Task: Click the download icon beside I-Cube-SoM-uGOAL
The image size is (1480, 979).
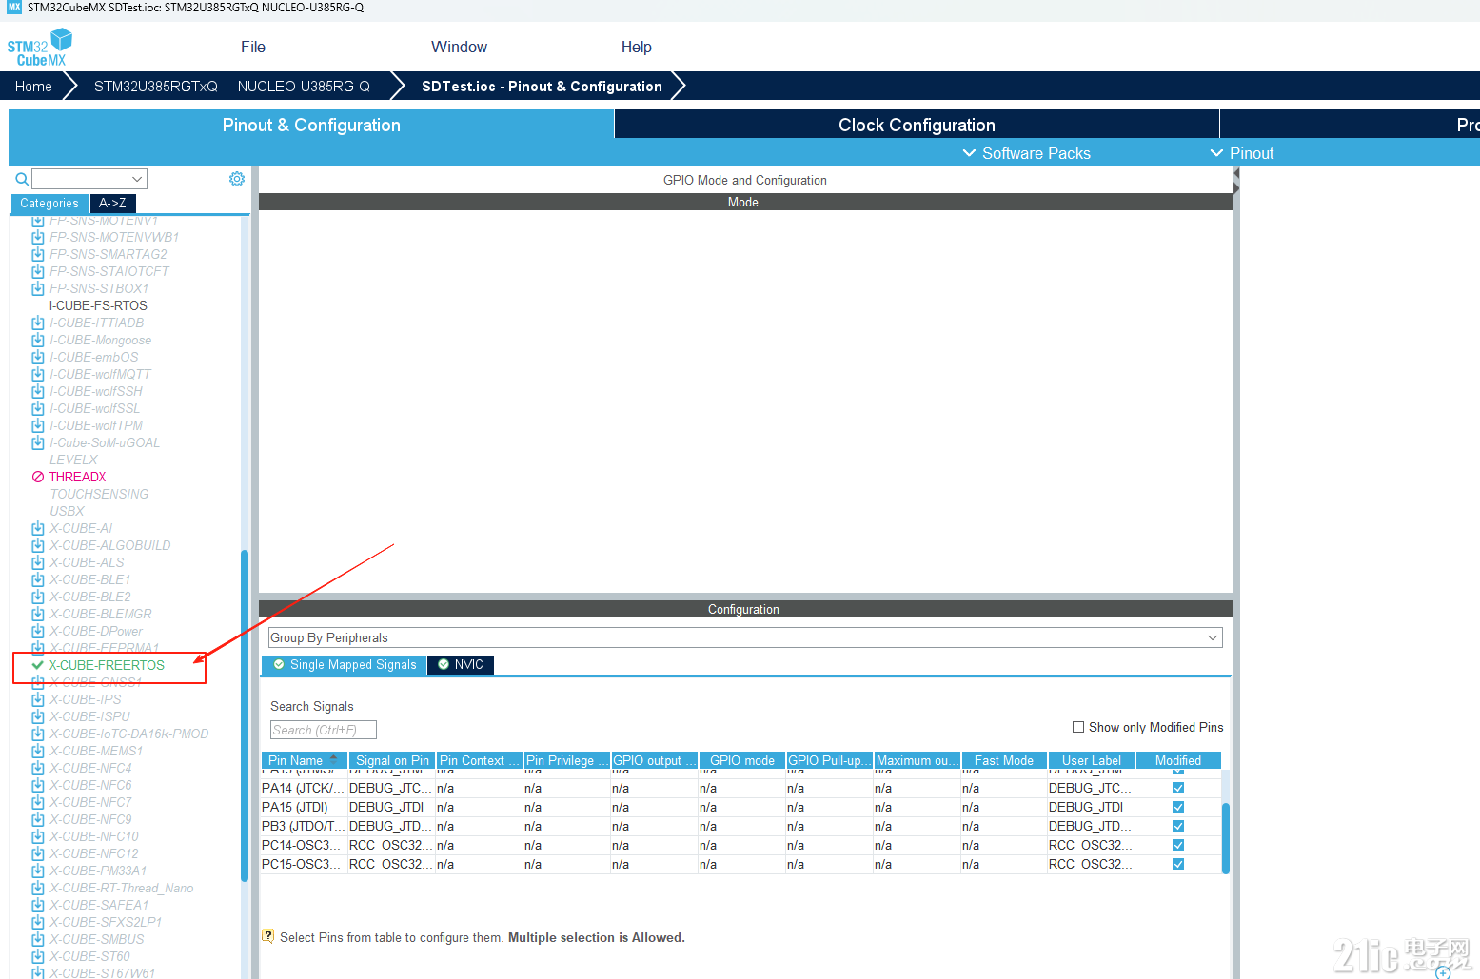Action: [x=38, y=442]
